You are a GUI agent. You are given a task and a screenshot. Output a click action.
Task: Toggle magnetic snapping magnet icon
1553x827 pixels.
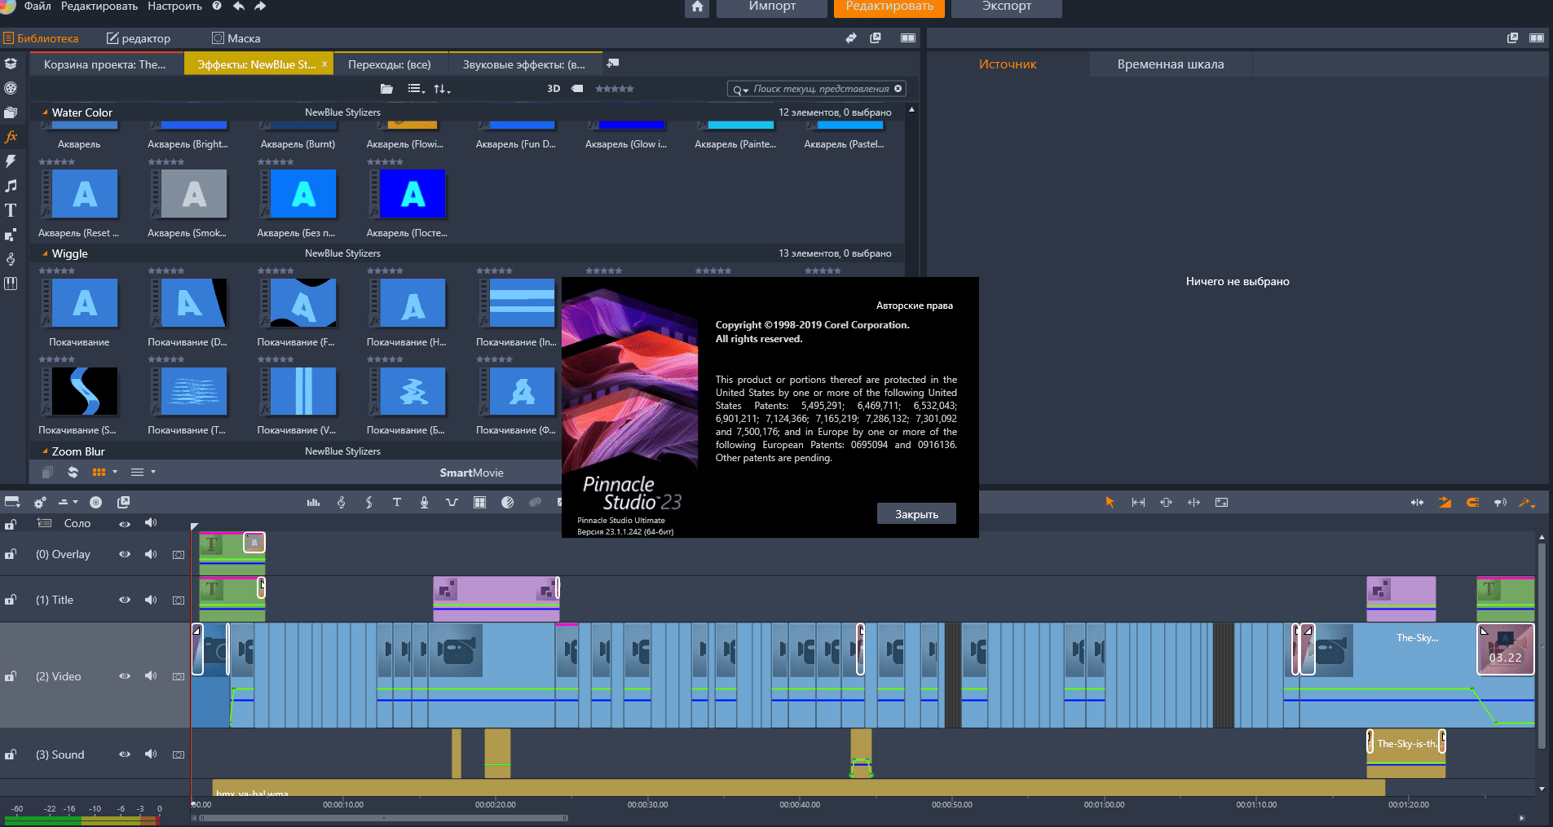[x=1472, y=503]
